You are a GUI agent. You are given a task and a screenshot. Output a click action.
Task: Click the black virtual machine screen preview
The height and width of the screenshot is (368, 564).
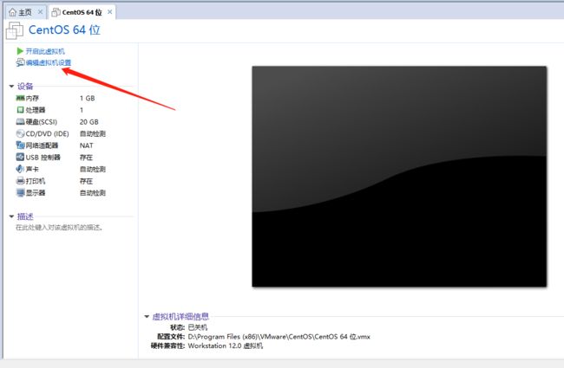pyautogui.click(x=399, y=177)
